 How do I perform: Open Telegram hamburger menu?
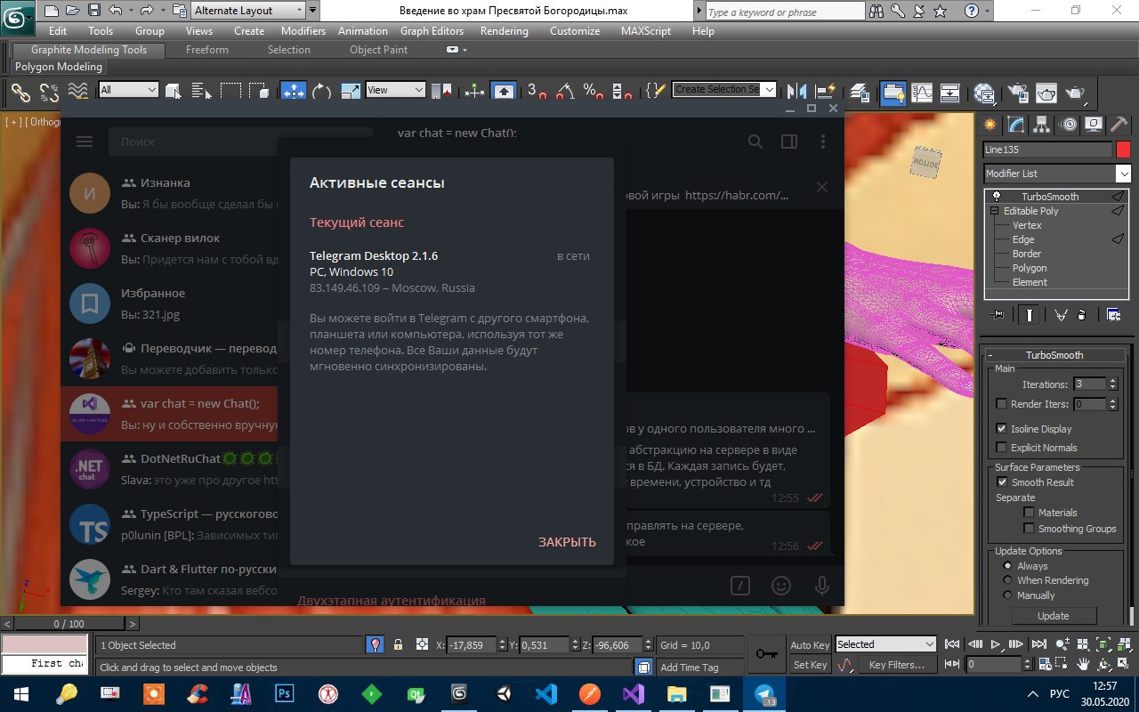click(x=85, y=142)
